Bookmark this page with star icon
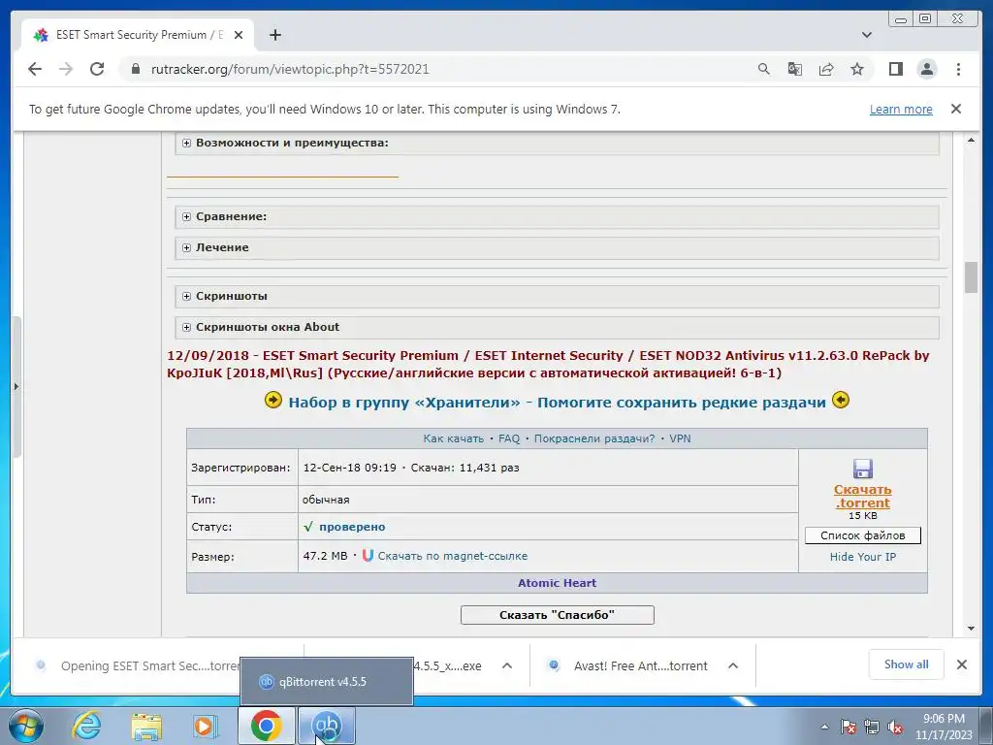 tap(857, 69)
